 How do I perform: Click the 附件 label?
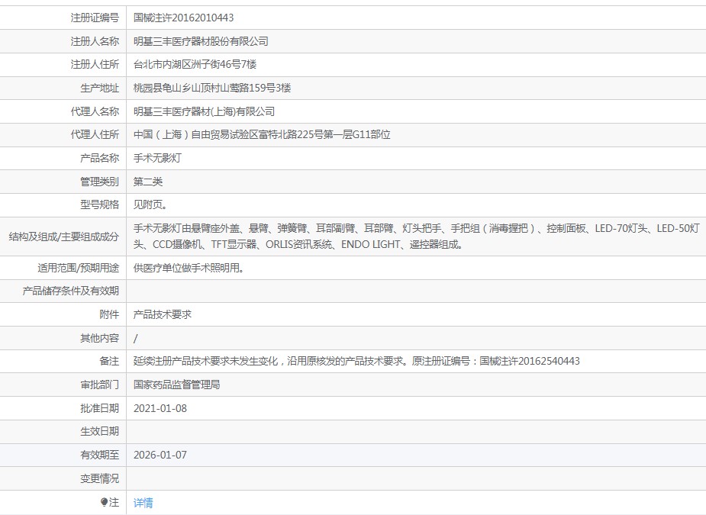point(109,314)
